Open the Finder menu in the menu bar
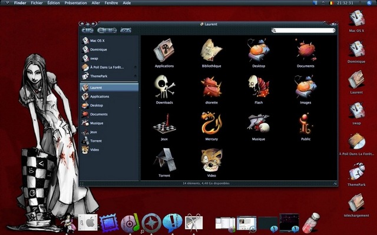The height and width of the screenshot is (235, 377). click(x=20, y=3)
